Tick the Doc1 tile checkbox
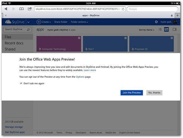This screenshot has height=138, width=183. (x=126, y=38)
